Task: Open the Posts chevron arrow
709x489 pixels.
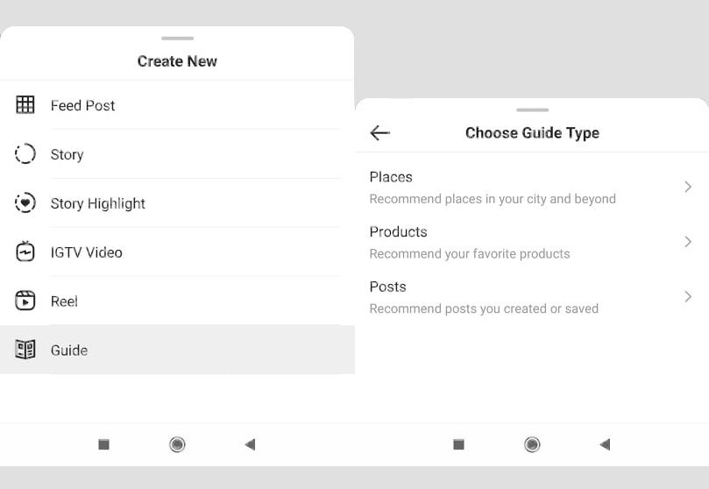Action: tap(688, 296)
